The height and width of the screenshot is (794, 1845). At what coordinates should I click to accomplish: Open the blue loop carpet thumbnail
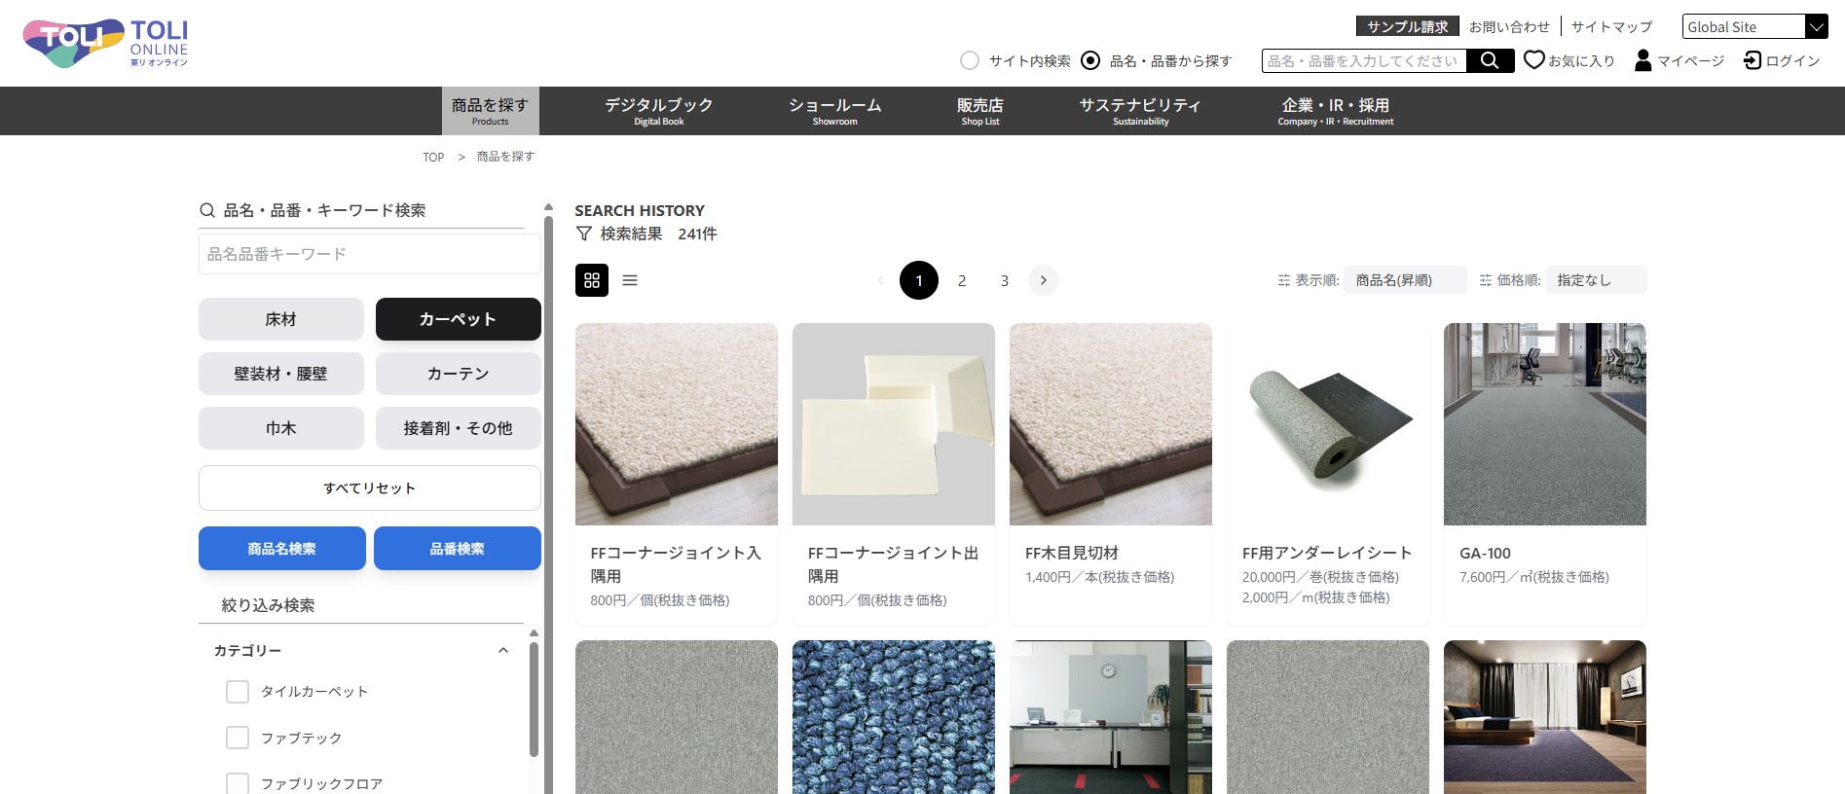click(894, 717)
